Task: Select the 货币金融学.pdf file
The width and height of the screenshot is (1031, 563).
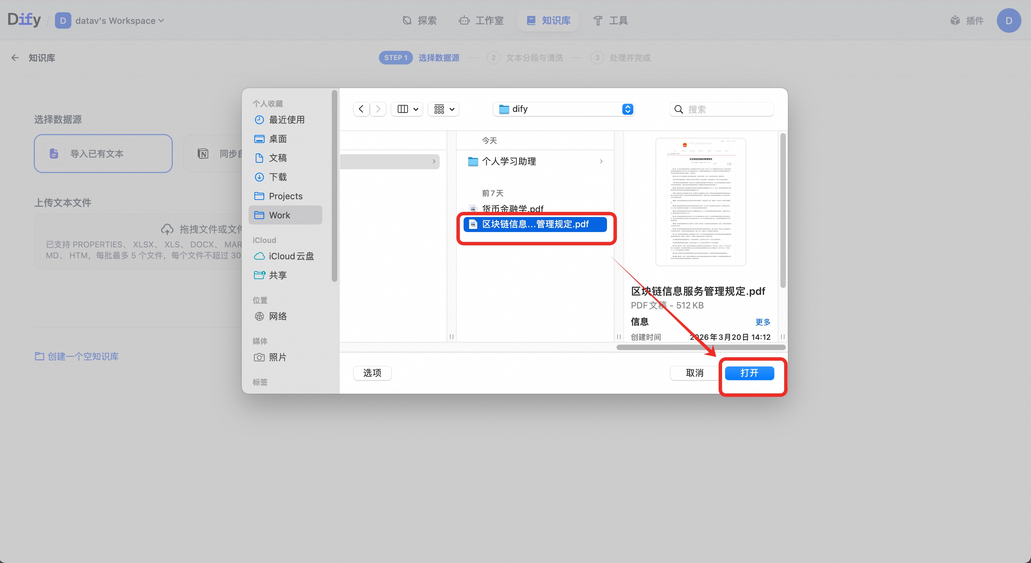Action: click(x=512, y=208)
